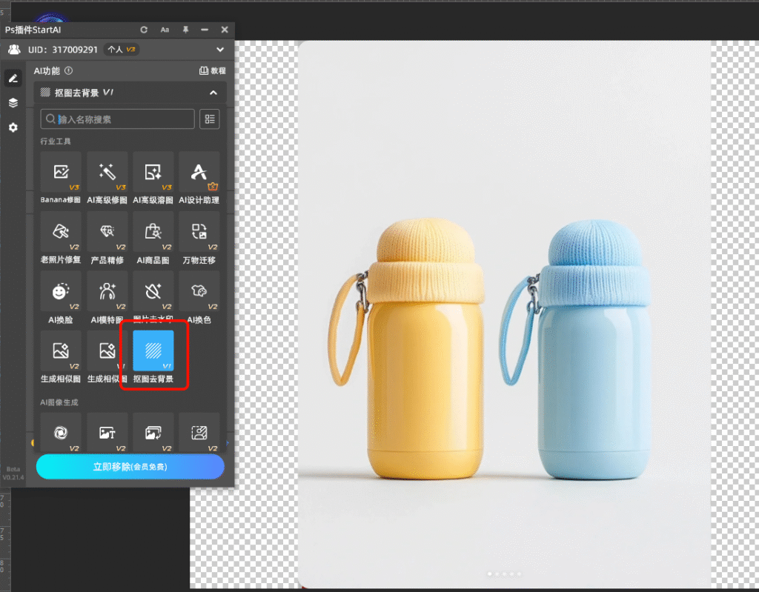Switch to the layers sidebar tab
The height and width of the screenshot is (592, 759).
[x=13, y=103]
